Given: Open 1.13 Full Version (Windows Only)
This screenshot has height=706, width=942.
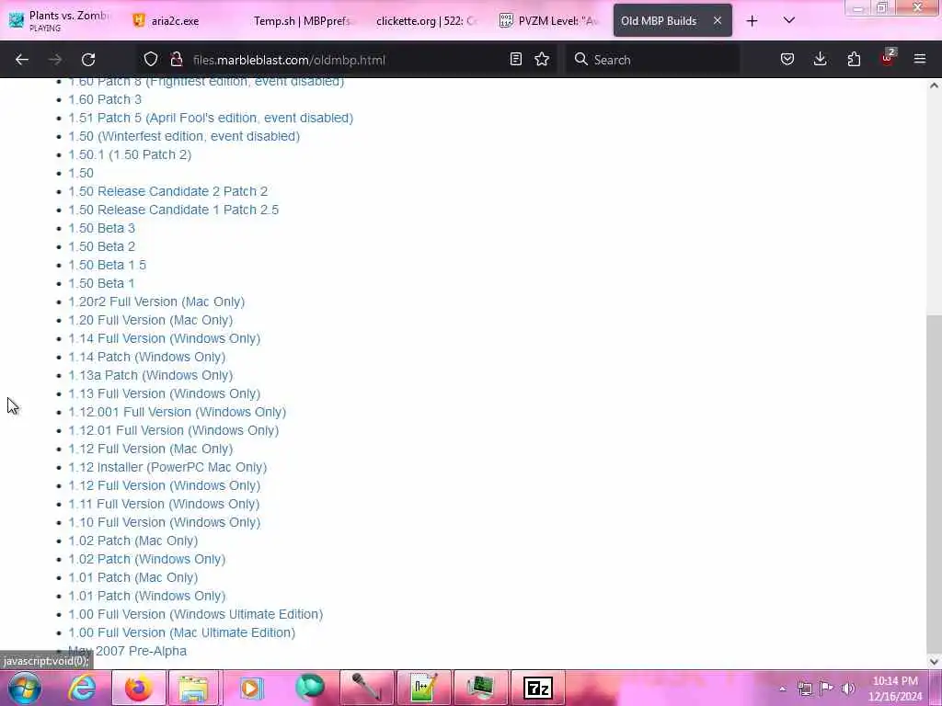Looking at the screenshot, I should [x=164, y=393].
